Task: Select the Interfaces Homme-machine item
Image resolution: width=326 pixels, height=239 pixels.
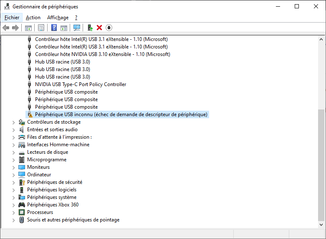Action: click(58, 145)
